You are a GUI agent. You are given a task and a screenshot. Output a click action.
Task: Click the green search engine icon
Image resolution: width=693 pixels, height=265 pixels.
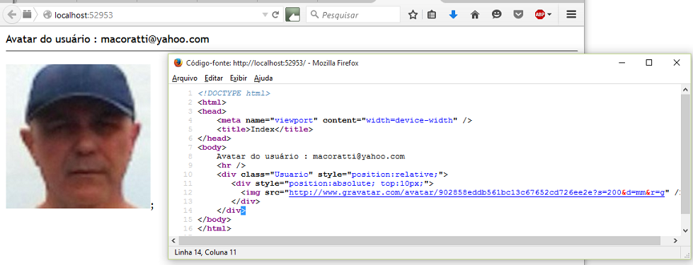[292, 15]
